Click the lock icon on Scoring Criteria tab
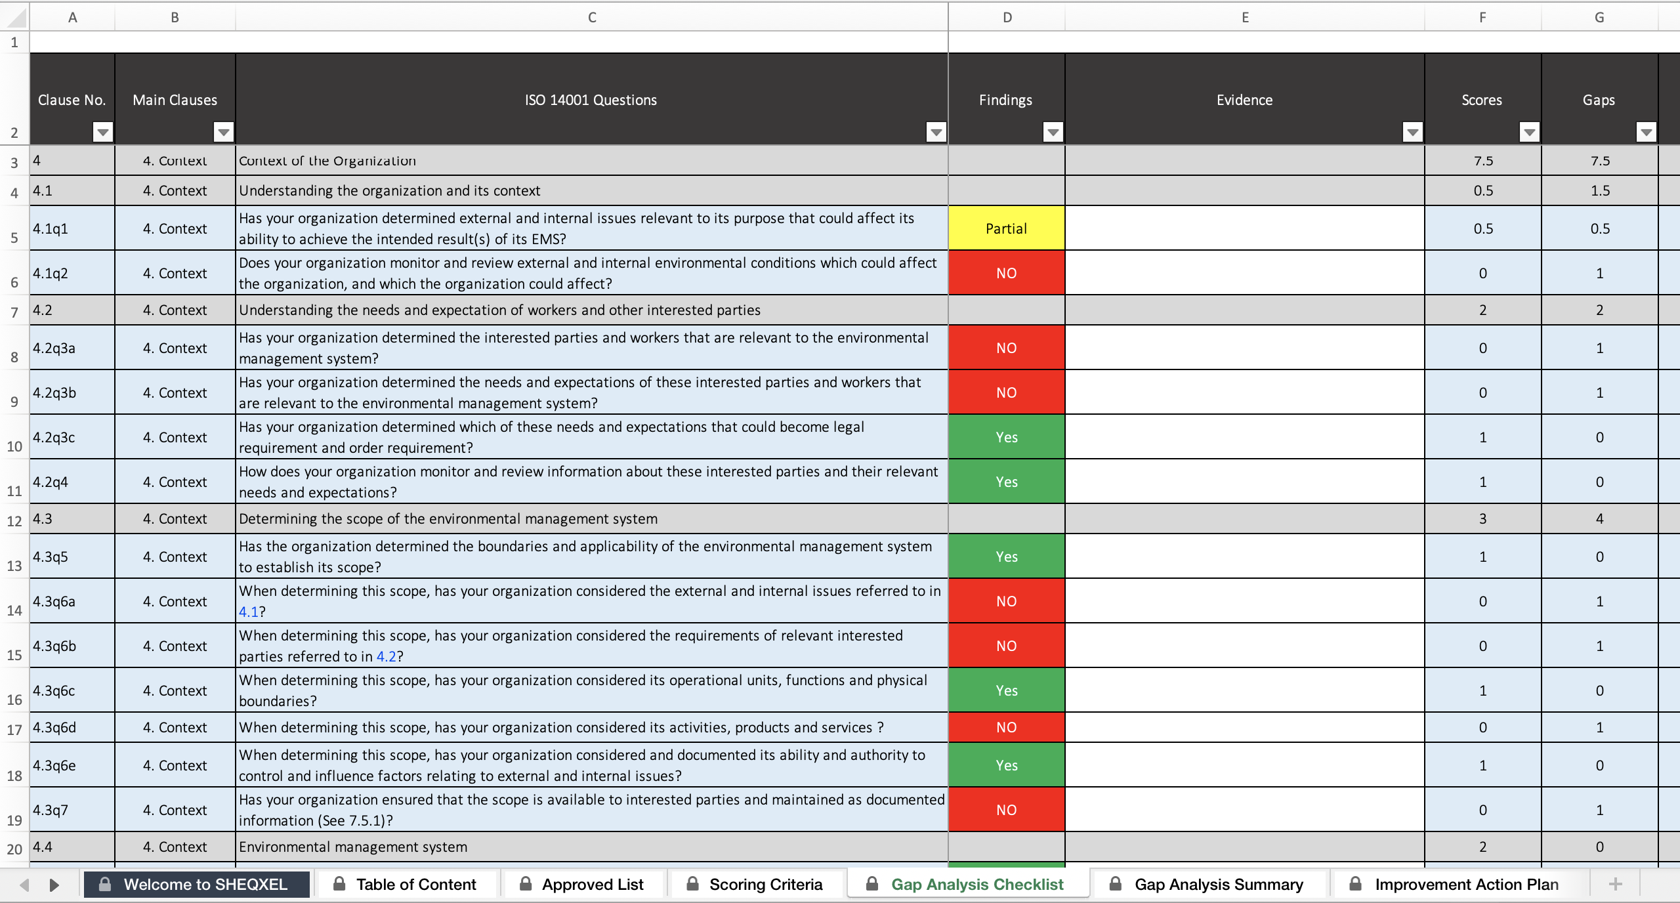Viewport: 1680px width, 903px height. pos(694,884)
